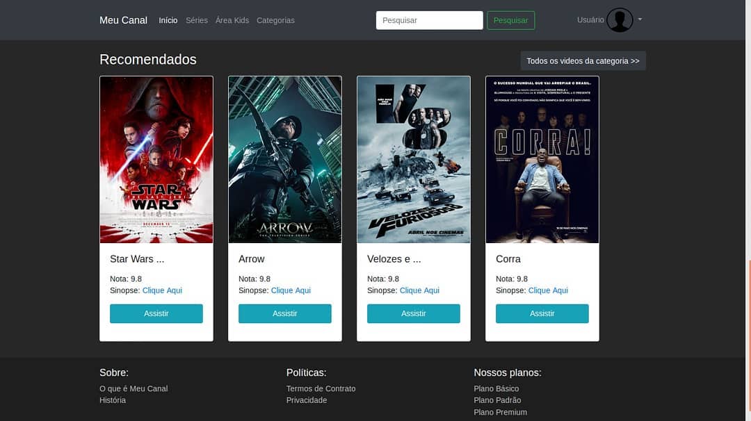Open the Privacidade footer link
The image size is (751, 421).
[307, 400]
